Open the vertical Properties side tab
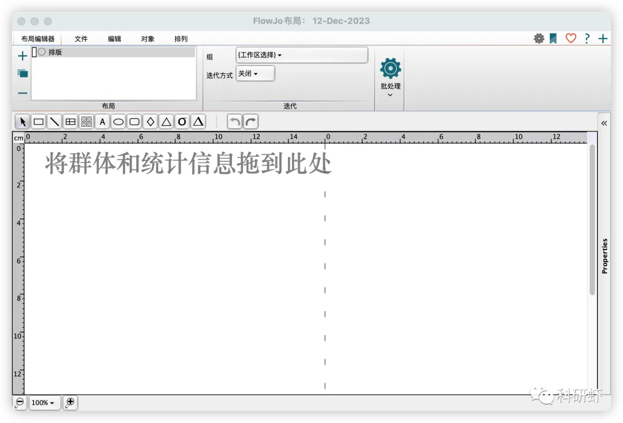The width and height of the screenshot is (623, 423). (x=605, y=256)
